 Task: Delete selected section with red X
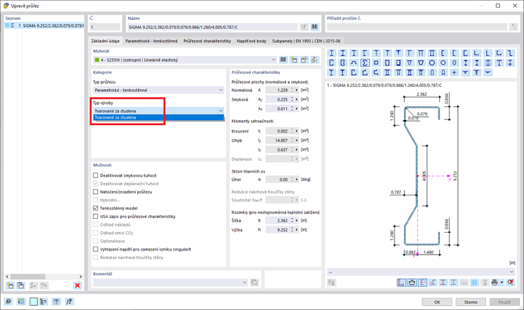(77, 286)
